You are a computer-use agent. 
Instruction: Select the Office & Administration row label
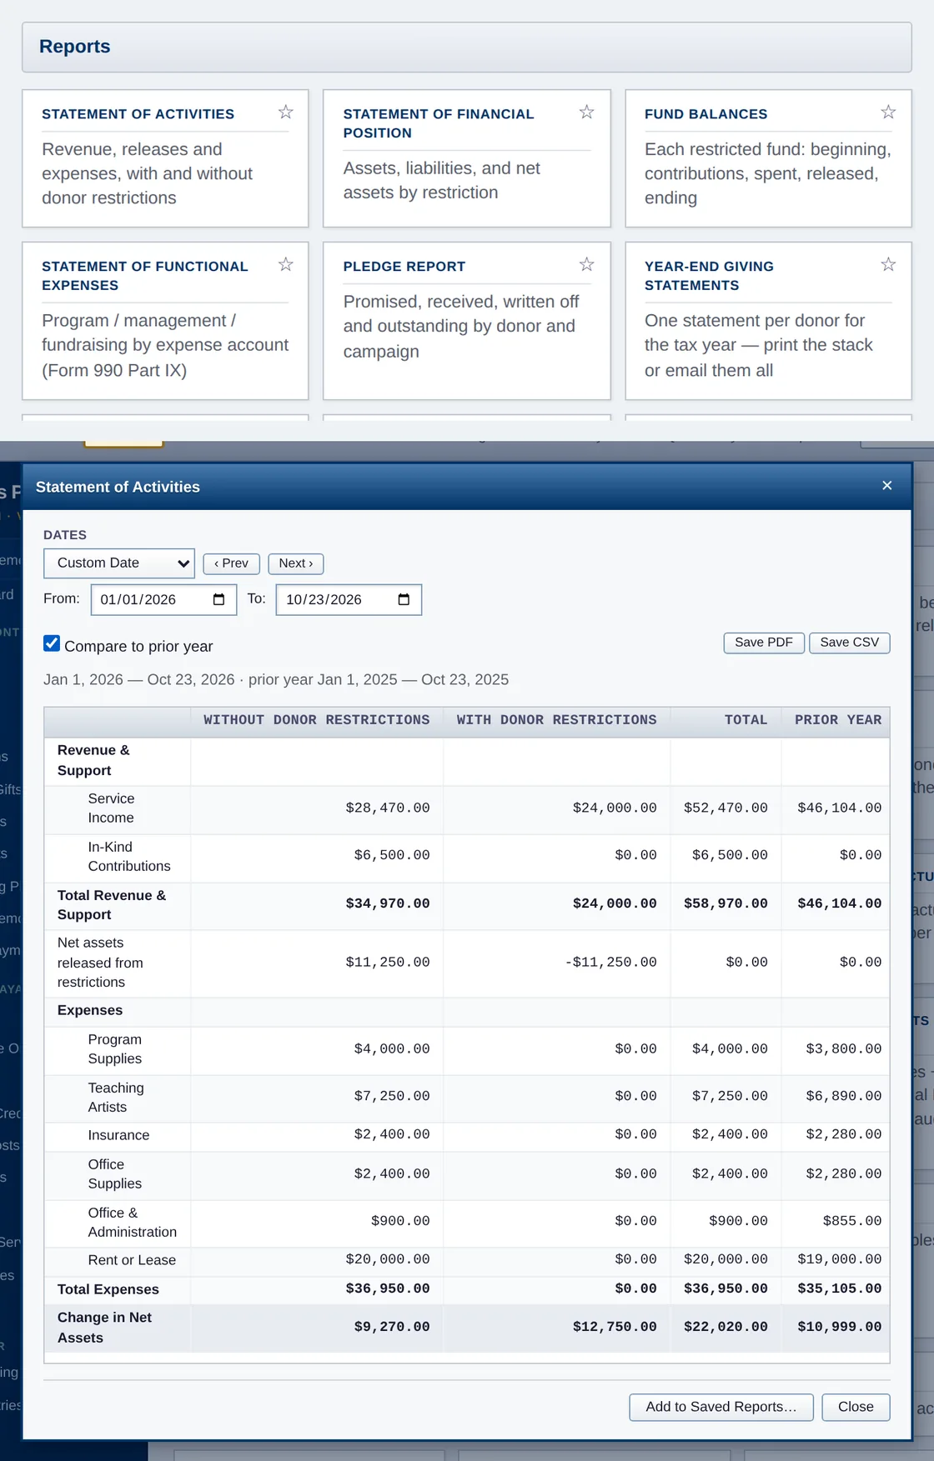click(133, 1223)
